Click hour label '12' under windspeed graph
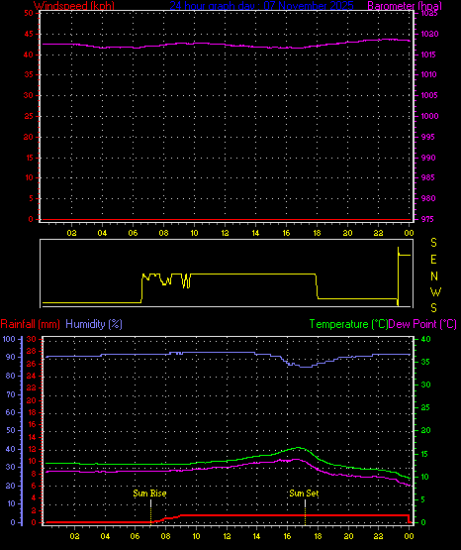Screen dimensions: 461x550 tap(225, 233)
